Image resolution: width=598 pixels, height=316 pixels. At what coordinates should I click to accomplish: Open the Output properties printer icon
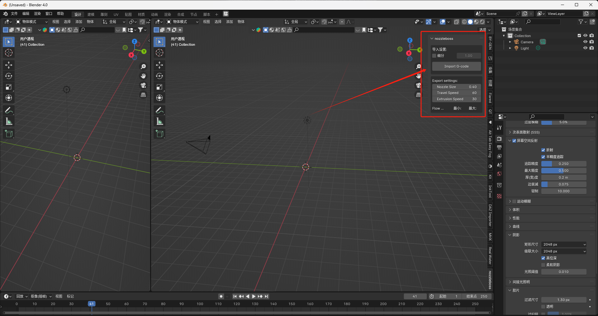499,147
